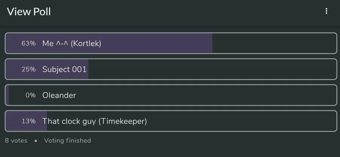This screenshot has width=340, height=157.
Task: Open the three-dot more options menu
Action: coord(326,11)
